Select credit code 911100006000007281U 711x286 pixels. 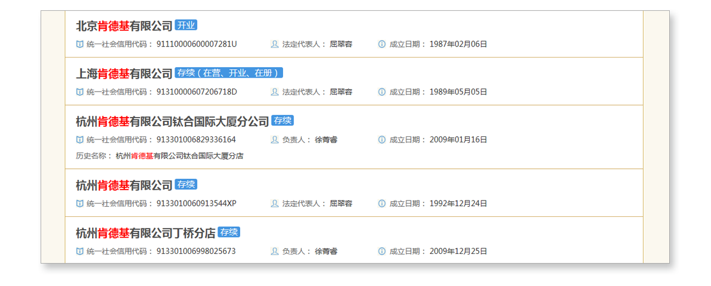[x=196, y=44]
